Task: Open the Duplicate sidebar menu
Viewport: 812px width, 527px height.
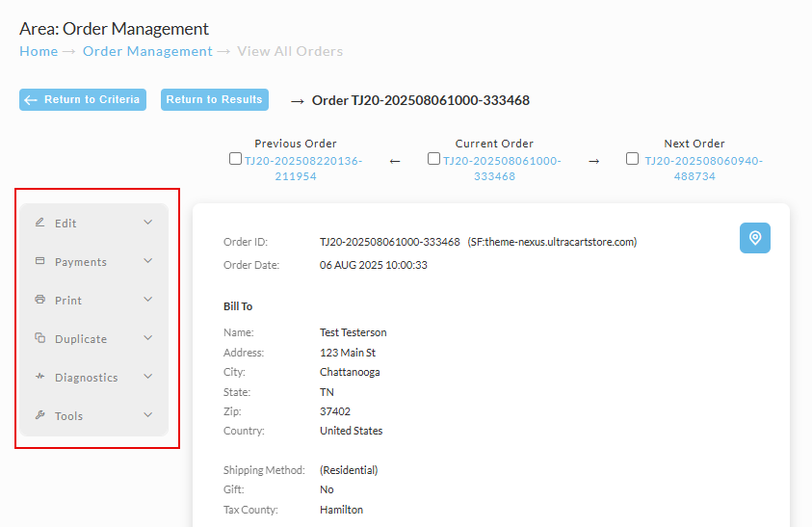Action: (x=94, y=338)
